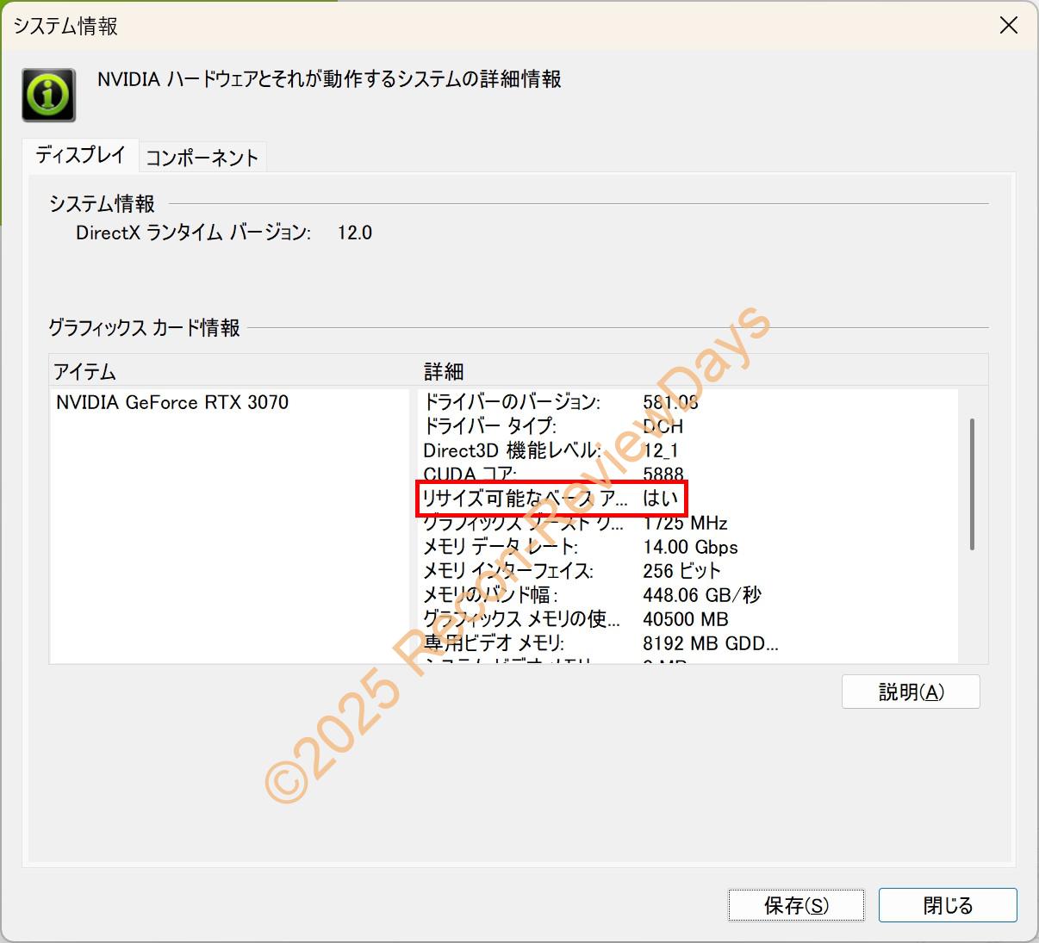Select the メモリ データ レート row

click(x=560, y=547)
